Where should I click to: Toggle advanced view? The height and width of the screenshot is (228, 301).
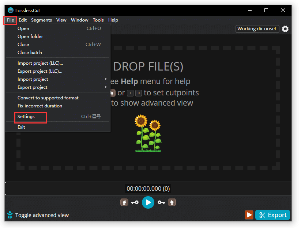(38, 215)
